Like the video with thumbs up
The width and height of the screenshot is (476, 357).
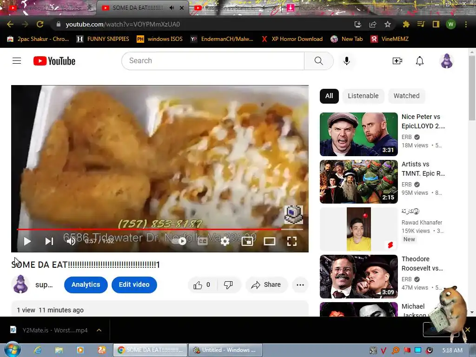point(202,285)
